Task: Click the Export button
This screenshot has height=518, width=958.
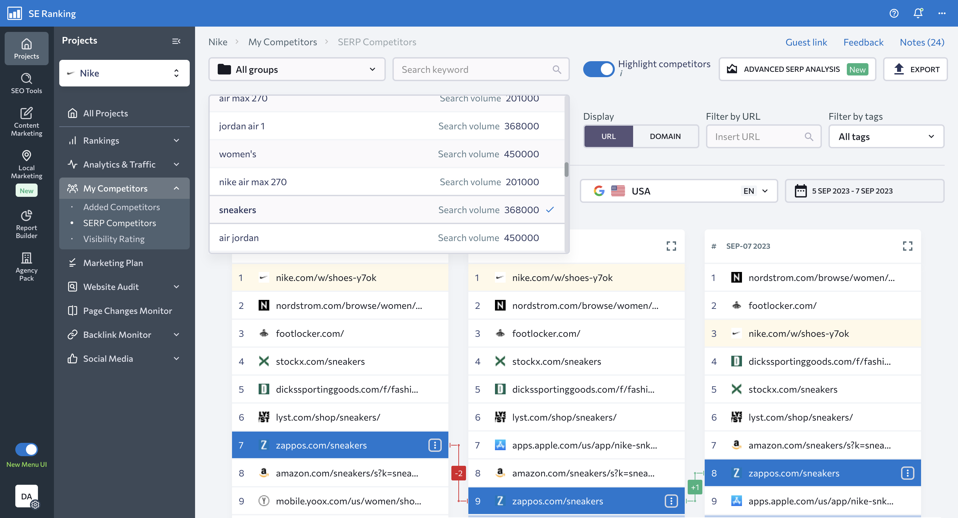Action: 915,69
